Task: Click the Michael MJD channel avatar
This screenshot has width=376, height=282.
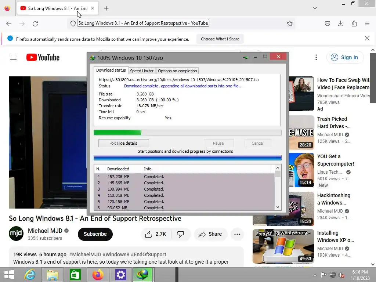Action: (16, 234)
